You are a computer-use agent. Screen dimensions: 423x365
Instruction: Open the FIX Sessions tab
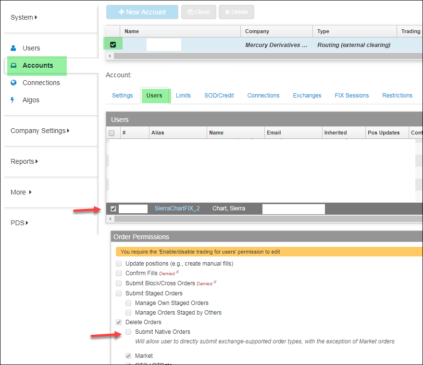click(352, 96)
